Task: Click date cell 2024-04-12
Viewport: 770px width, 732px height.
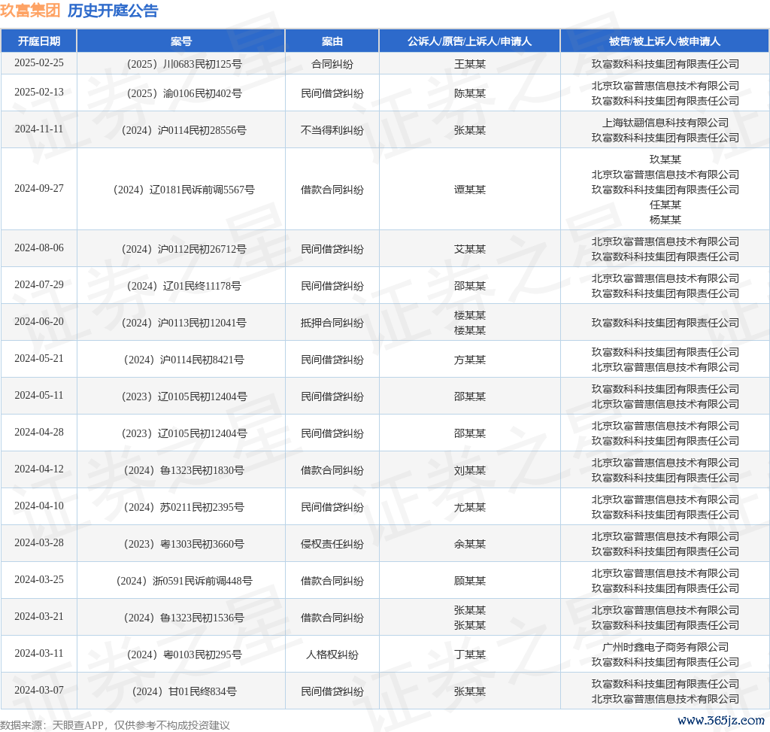Action: pos(39,469)
